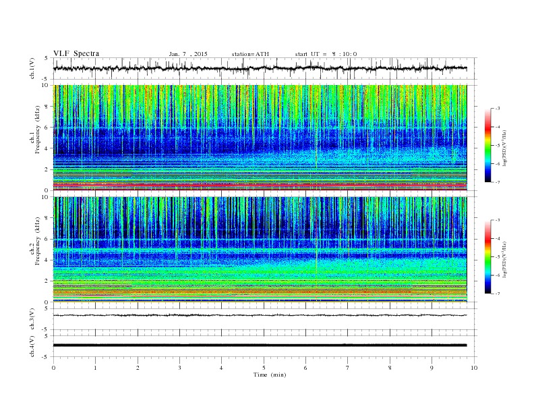The height and width of the screenshot is (413, 534).
Task: Click the time-axis tick label "2"
Action: (x=138, y=368)
